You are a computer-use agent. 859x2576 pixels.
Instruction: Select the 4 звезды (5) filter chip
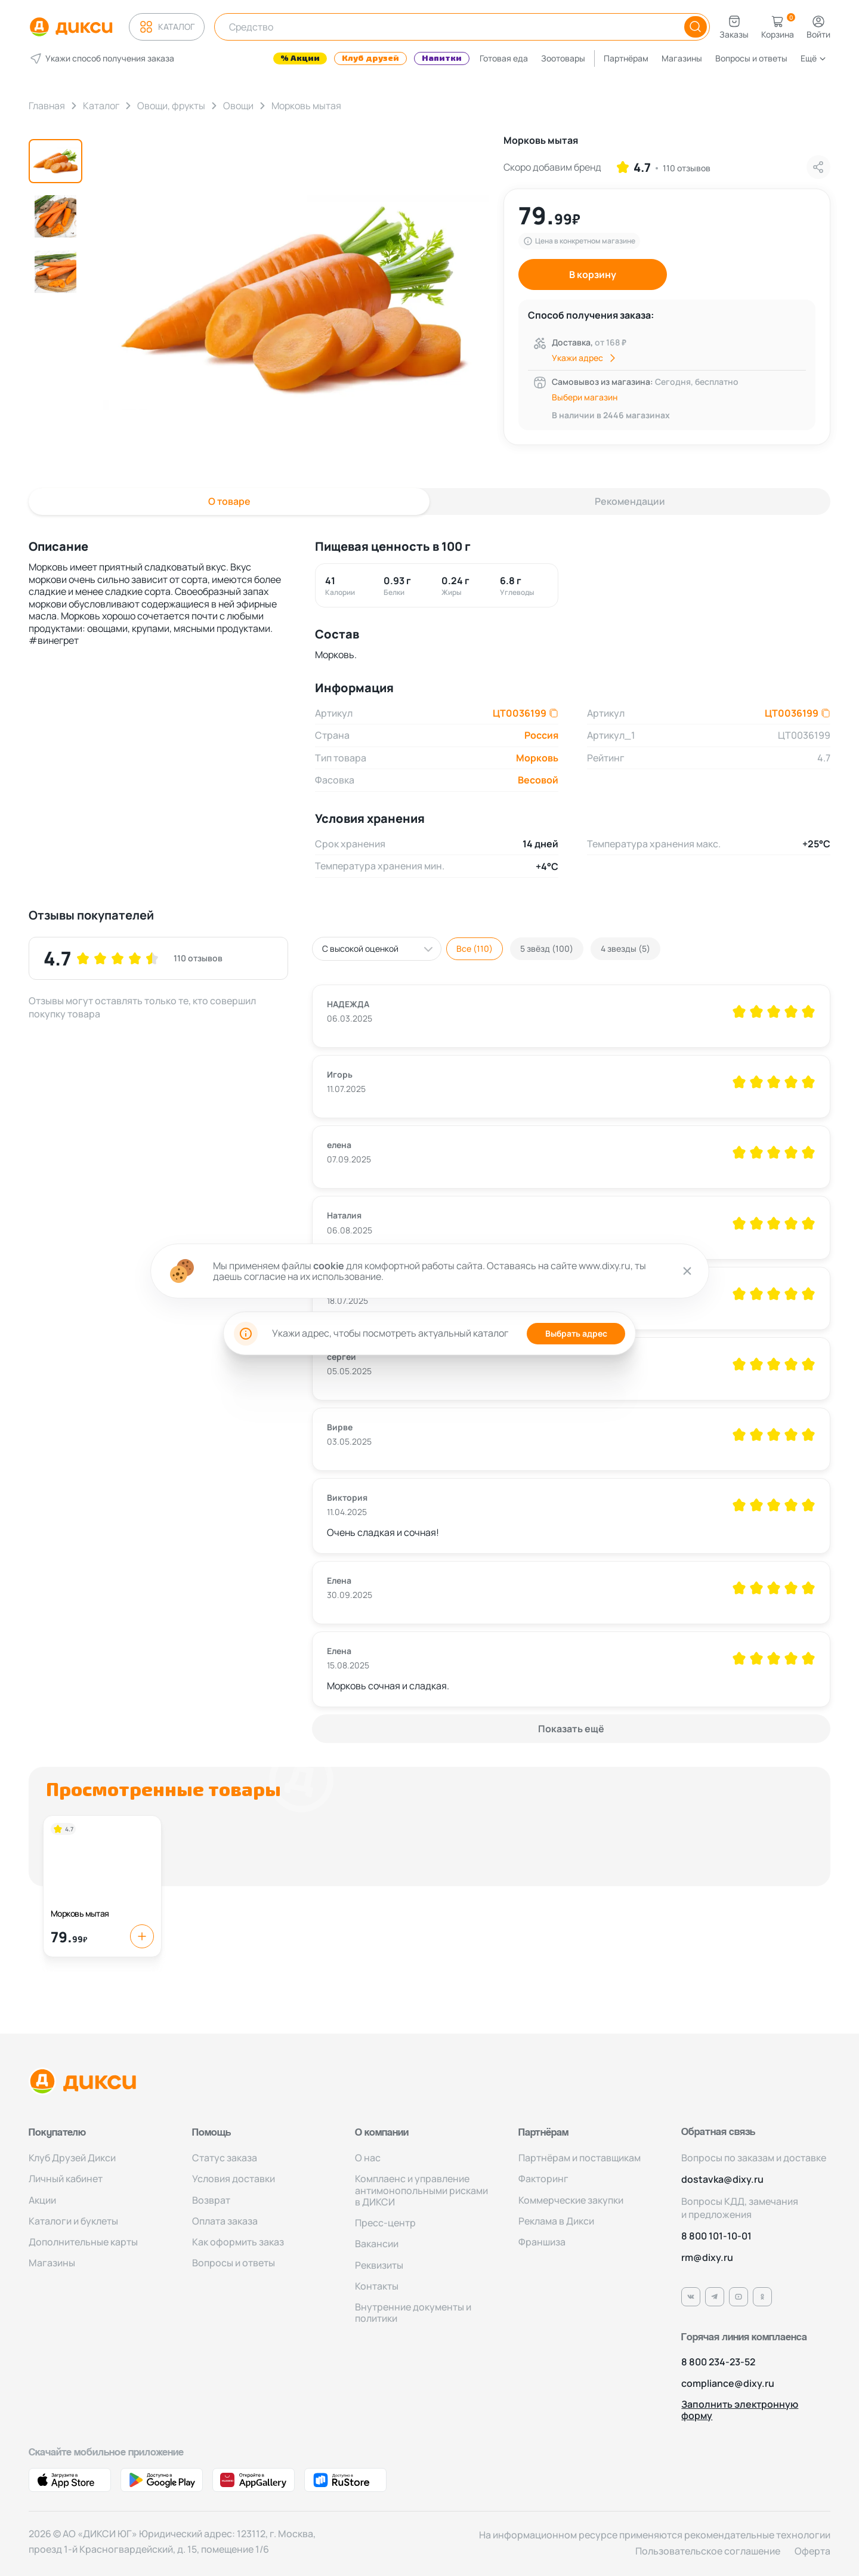click(x=625, y=949)
